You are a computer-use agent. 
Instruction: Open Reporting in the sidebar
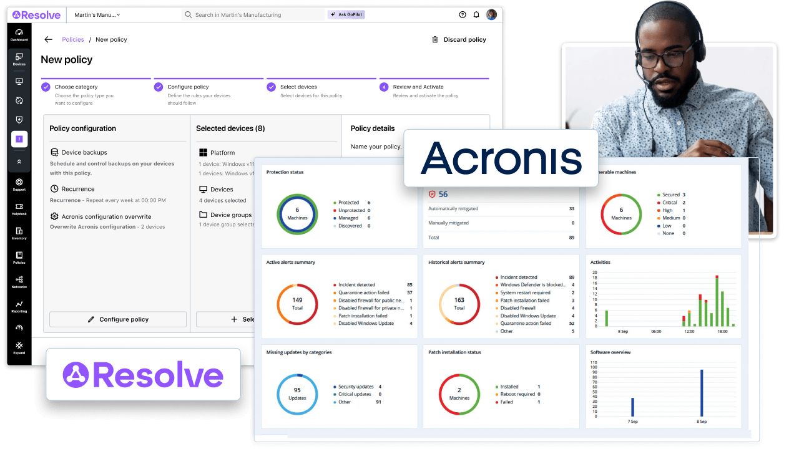tap(19, 306)
